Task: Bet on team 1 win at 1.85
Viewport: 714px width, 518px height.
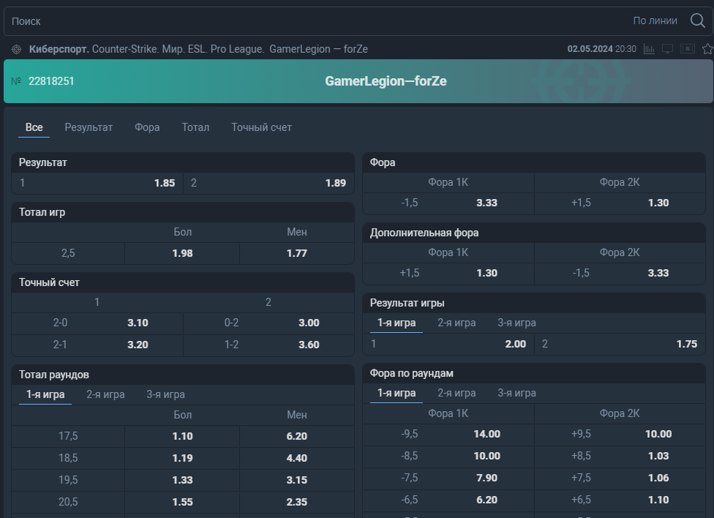Action: (97, 183)
